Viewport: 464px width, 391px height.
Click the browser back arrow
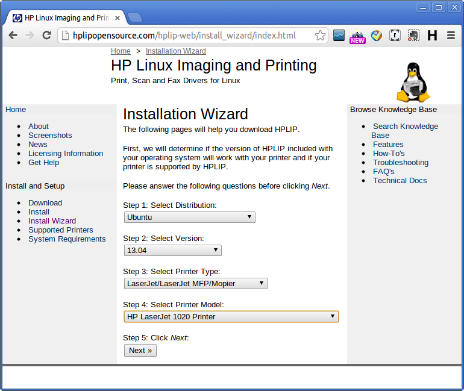13,36
